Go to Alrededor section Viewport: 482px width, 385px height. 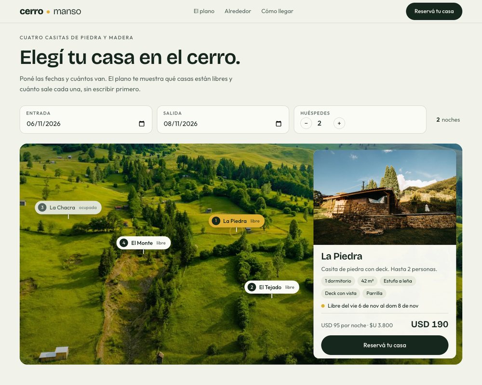click(x=238, y=12)
